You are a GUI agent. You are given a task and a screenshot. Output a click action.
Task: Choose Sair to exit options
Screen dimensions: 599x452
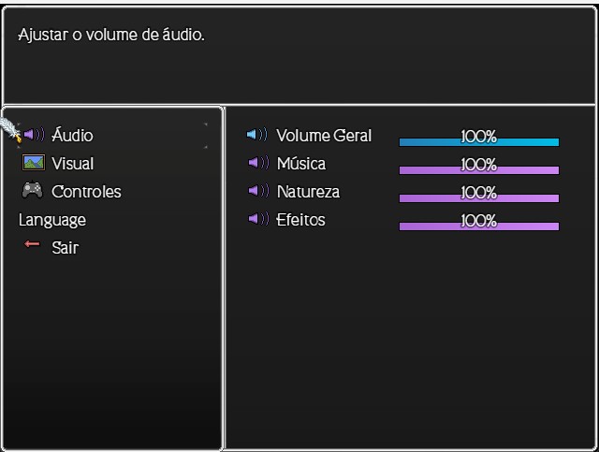66,248
